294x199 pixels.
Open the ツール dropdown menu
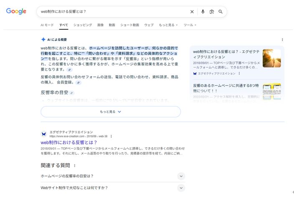[x=190, y=25]
